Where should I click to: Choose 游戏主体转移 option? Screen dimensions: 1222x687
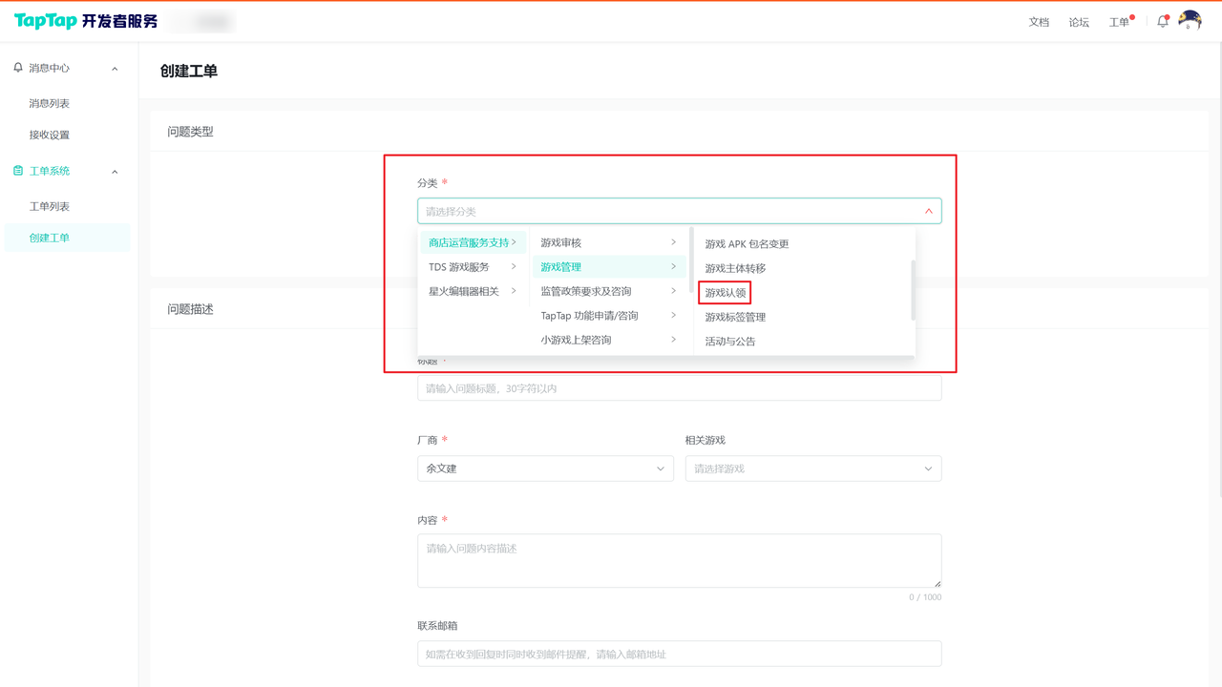click(x=735, y=268)
